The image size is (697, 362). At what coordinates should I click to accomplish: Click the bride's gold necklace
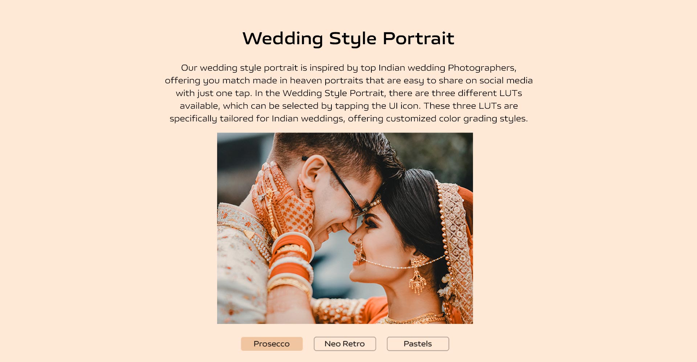pos(414,319)
